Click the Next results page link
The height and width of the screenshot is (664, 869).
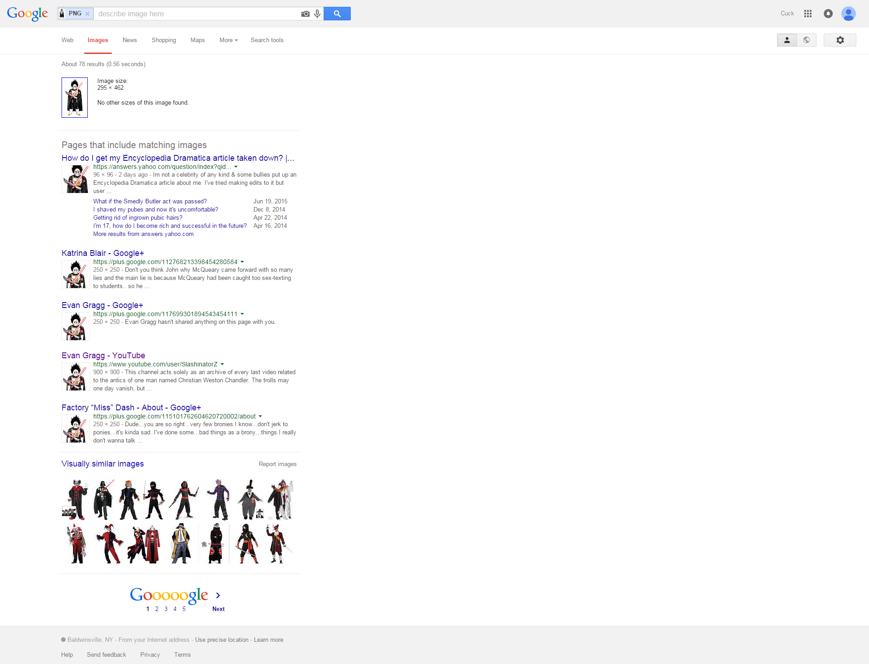pyautogui.click(x=218, y=609)
